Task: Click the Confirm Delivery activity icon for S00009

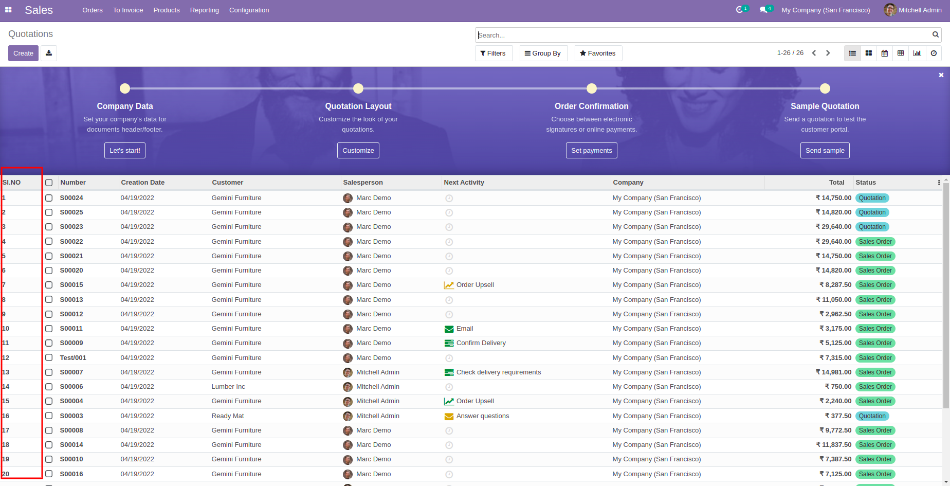Action: point(449,343)
